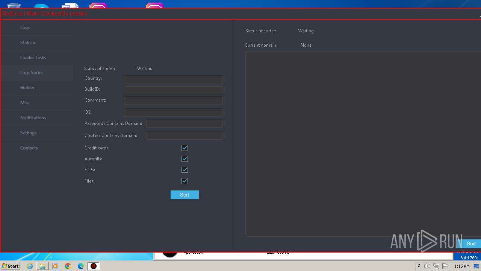Click the Files label text
The width and height of the screenshot is (481, 271).
point(89,181)
